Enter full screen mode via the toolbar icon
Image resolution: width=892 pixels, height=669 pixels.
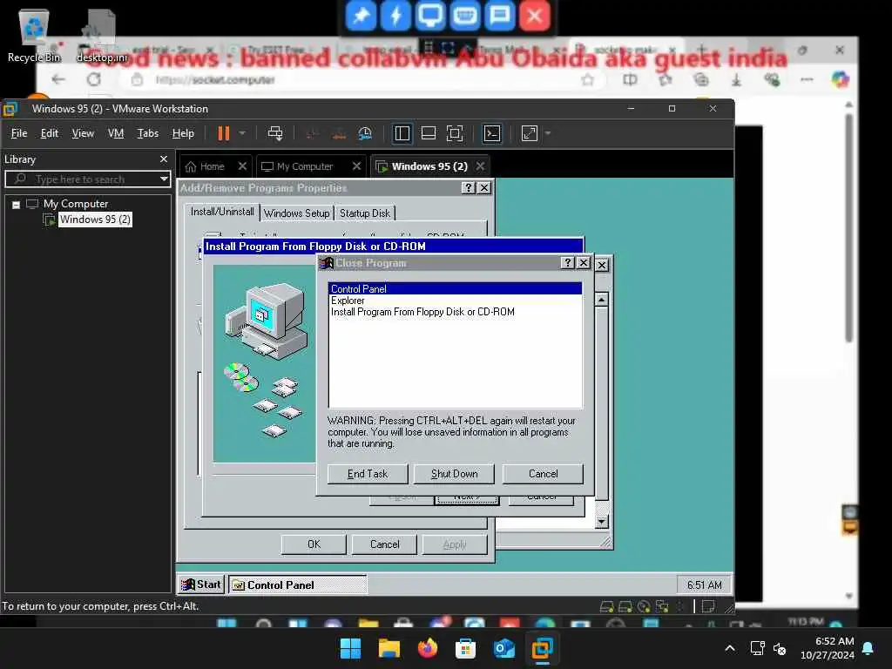pos(455,133)
